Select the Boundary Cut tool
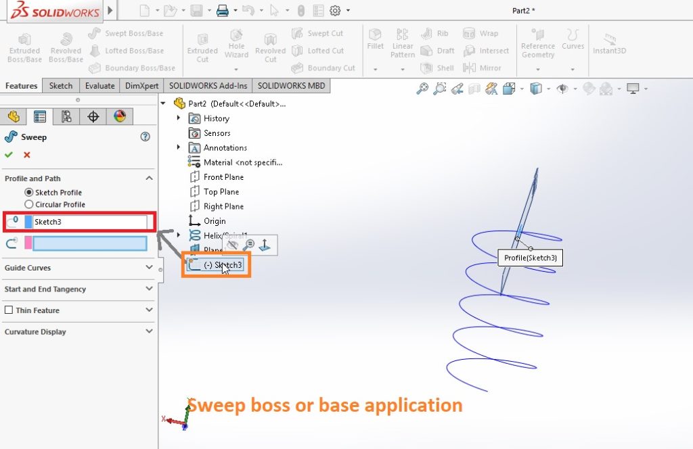The width and height of the screenshot is (693, 449). coord(323,68)
